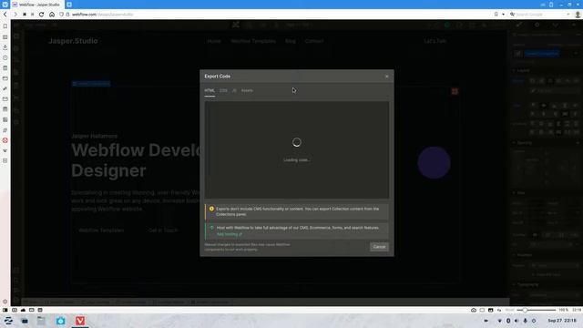583x328 pixels.
Task: Switch to the JS tab in Export Code
Action: point(234,90)
